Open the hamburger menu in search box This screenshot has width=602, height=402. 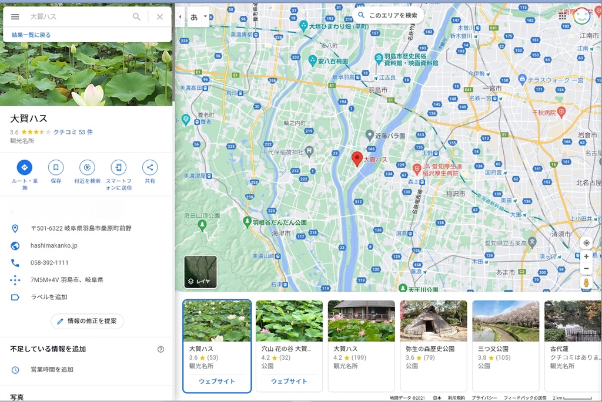pyautogui.click(x=15, y=17)
